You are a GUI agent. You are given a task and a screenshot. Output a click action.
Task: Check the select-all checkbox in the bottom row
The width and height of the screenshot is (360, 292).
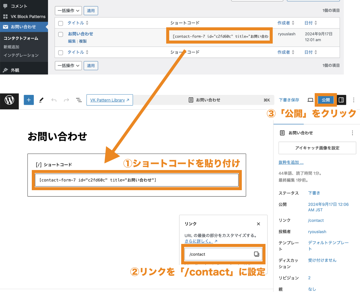pyautogui.click(x=60, y=52)
